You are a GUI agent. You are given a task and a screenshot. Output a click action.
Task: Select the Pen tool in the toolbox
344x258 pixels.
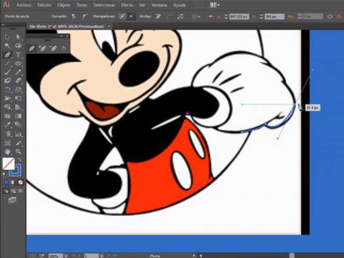click(7, 55)
